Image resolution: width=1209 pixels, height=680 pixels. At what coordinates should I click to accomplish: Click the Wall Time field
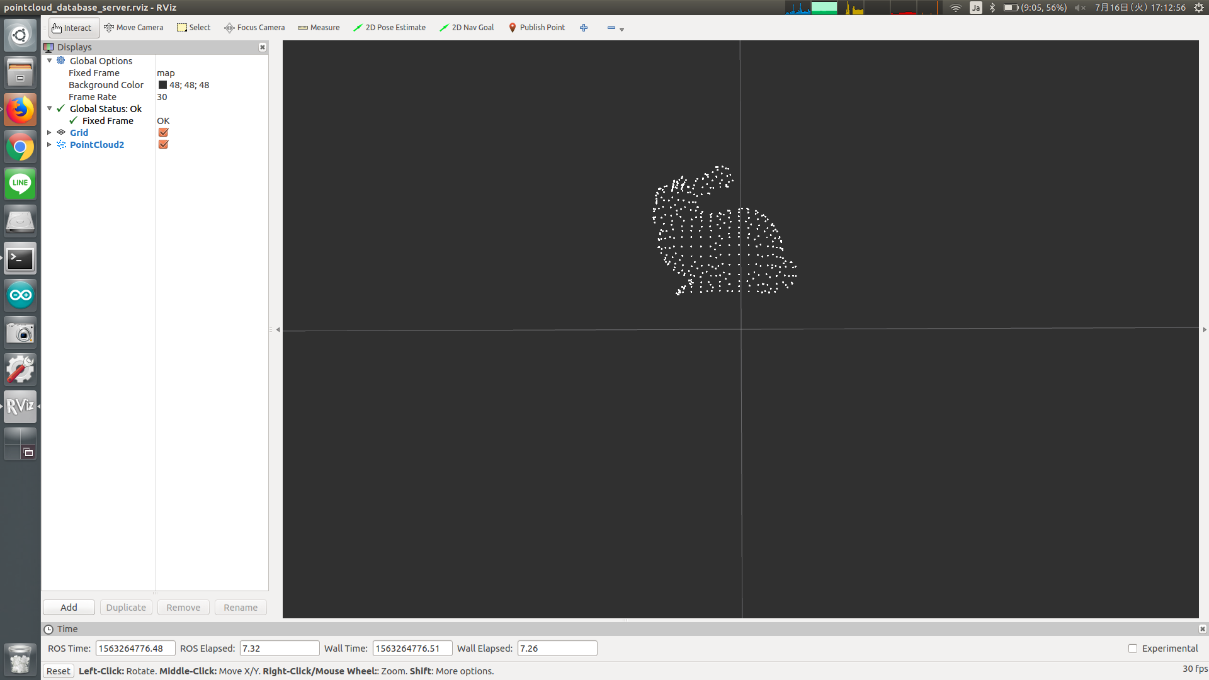pyautogui.click(x=412, y=649)
